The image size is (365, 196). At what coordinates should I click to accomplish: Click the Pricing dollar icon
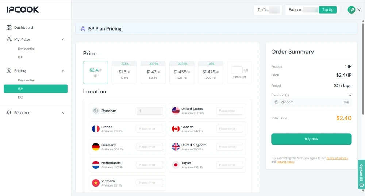9,70
